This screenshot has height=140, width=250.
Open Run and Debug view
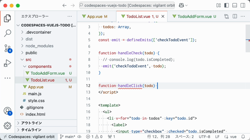click(x=7, y=63)
